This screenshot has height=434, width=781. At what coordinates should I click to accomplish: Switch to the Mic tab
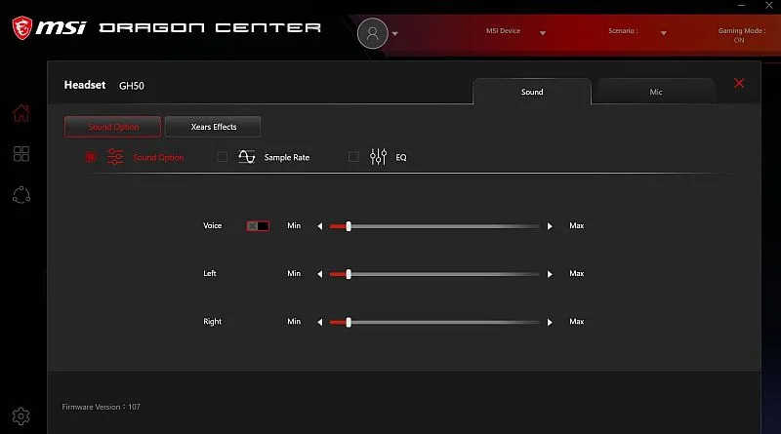(x=656, y=92)
